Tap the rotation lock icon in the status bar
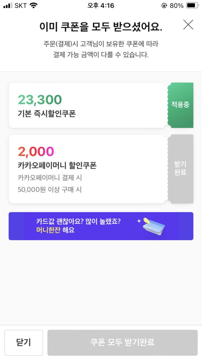Viewport: 202px width, 360px height. pyautogui.click(x=164, y=6)
